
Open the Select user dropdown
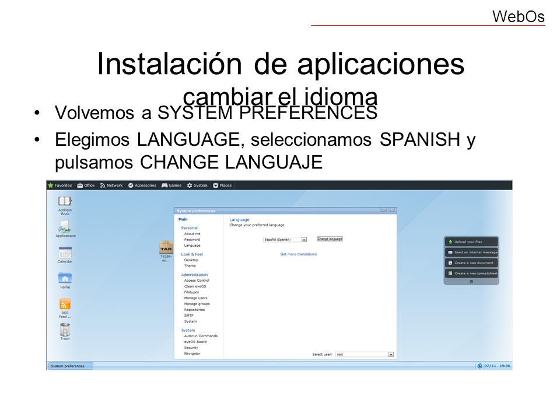(x=365, y=355)
